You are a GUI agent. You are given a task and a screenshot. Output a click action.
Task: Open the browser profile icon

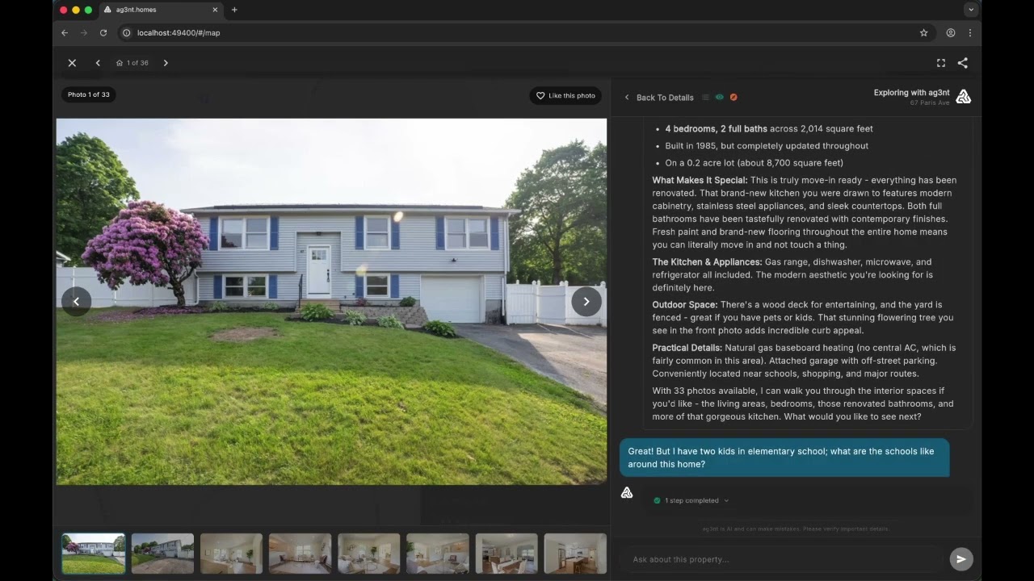[x=951, y=33]
